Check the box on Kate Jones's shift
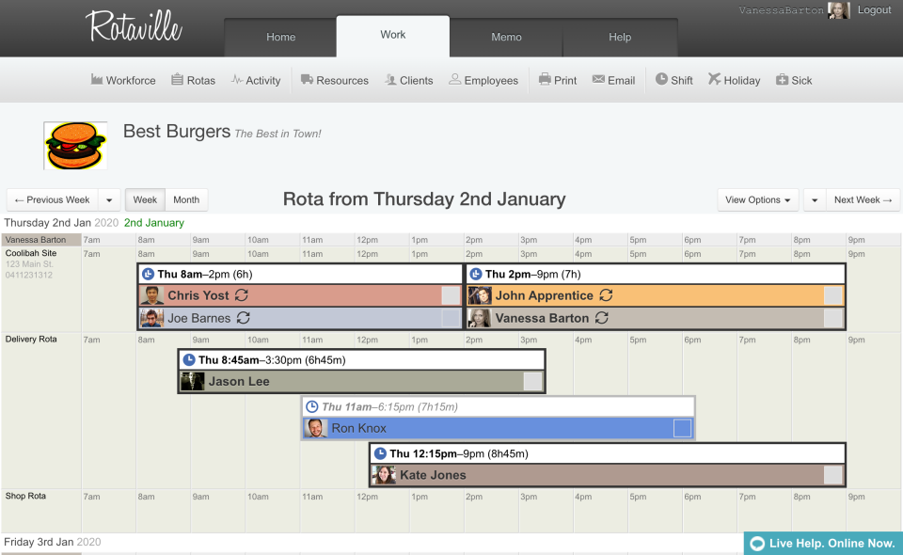Screen dimensions: 903x555 pos(832,475)
